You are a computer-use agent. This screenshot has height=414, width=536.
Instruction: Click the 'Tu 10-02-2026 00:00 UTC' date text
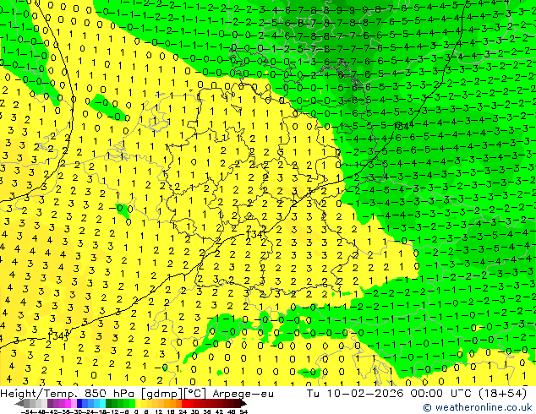[x=390, y=393]
